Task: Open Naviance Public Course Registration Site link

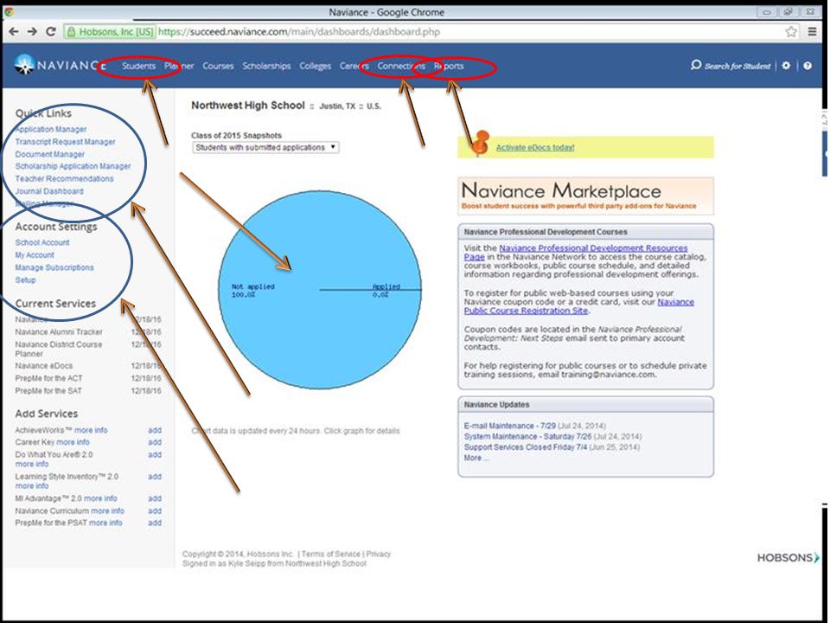Action: 579,306
